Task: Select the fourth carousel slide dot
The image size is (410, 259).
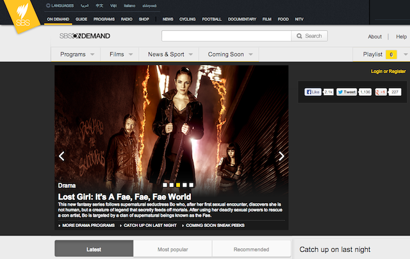Action: pos(184,185)
